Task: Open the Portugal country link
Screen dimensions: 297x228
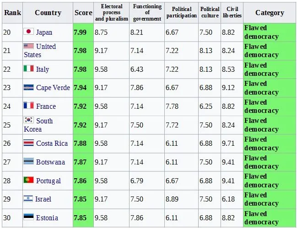Action: point(49,180)
